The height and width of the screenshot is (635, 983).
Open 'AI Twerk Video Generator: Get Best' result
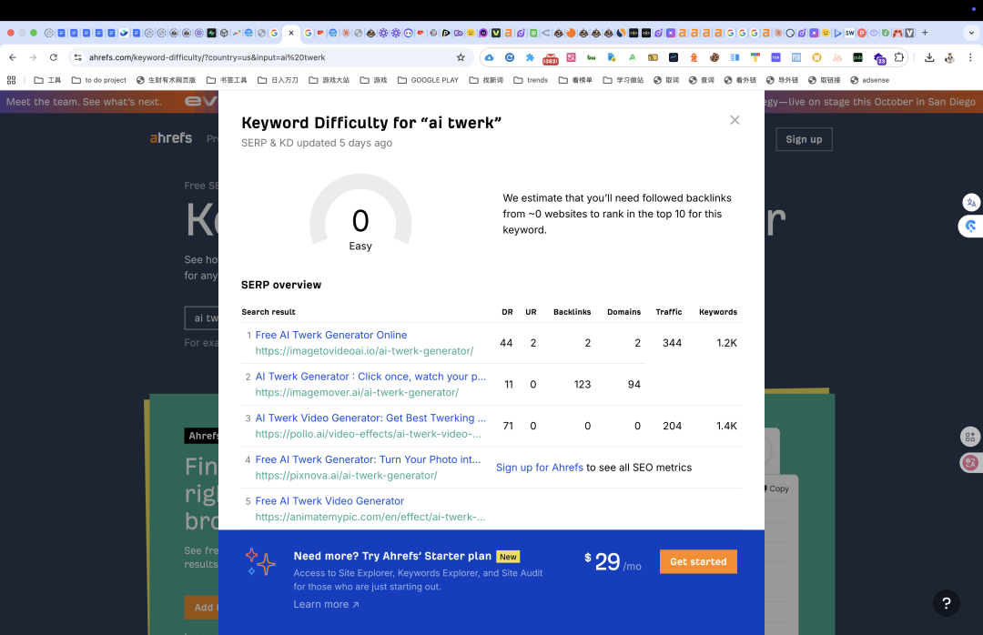click(370, 418)
